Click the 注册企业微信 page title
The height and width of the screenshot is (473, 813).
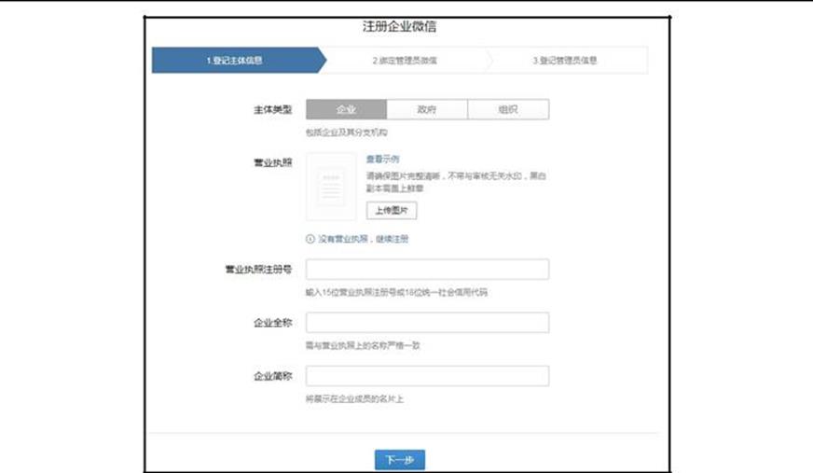click(x=399, y=26)
